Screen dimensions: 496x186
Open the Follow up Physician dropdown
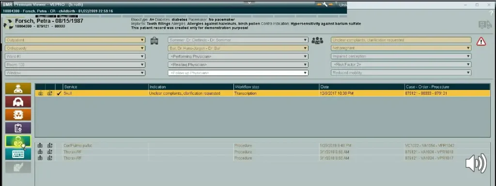[x=238, y=73]
